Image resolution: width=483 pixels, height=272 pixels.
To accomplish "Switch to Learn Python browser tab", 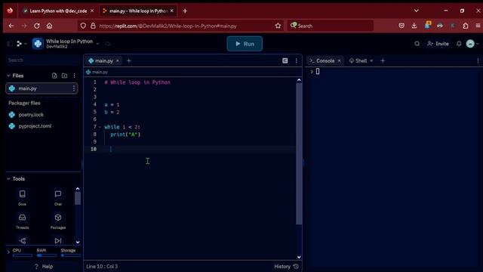I will click(x=58, y=11).
